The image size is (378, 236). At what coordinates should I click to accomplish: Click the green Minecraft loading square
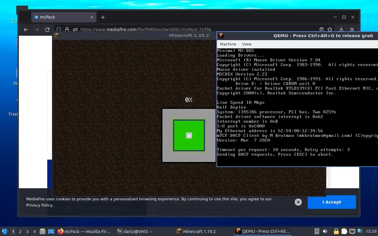(x=189, y=135)
